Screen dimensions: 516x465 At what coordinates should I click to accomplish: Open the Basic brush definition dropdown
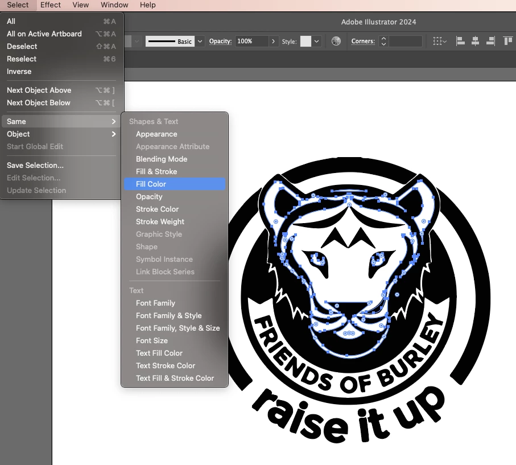200,42
